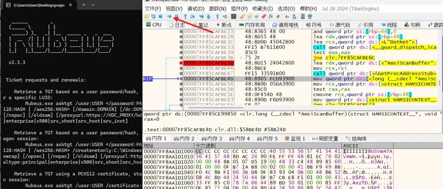Image resolution: width=443 pixels, height=189 pixels.
Task: Click the Step Into toolbar icon
Action: coord(185,16)
